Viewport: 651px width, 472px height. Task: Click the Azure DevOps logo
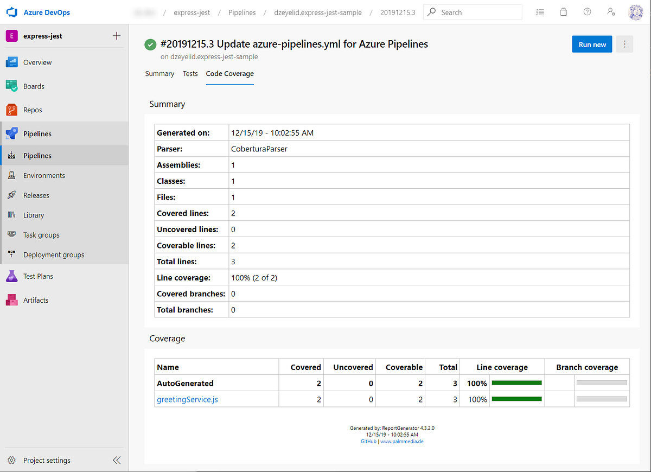pos(11,12)
